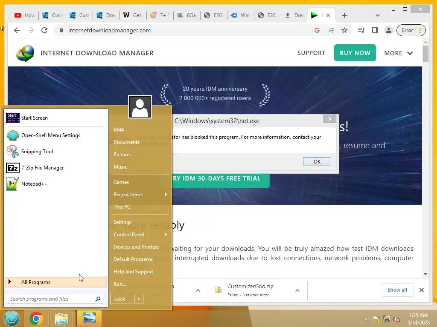Image resolution: width=437 pixels, height=327 pixels.
Task: Click the page vertical scrollbar thumb
Action: pos(425,54)
